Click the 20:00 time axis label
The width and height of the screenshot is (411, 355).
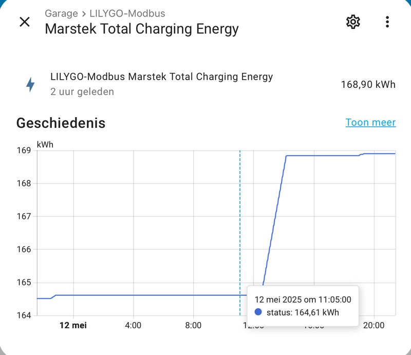click(374, 325)
